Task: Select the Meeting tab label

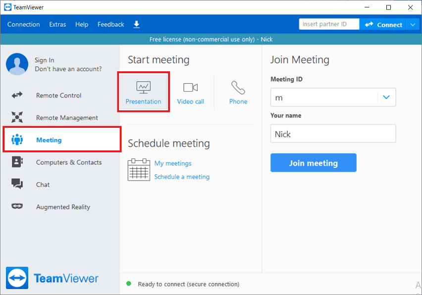Action: [49, 140]
